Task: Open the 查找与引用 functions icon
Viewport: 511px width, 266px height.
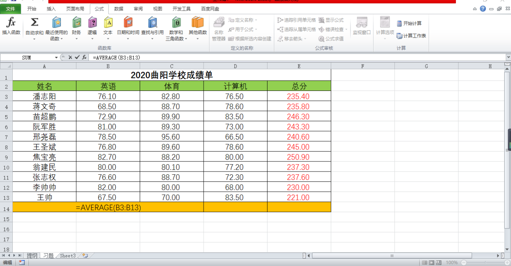Action: pos(152,22)
